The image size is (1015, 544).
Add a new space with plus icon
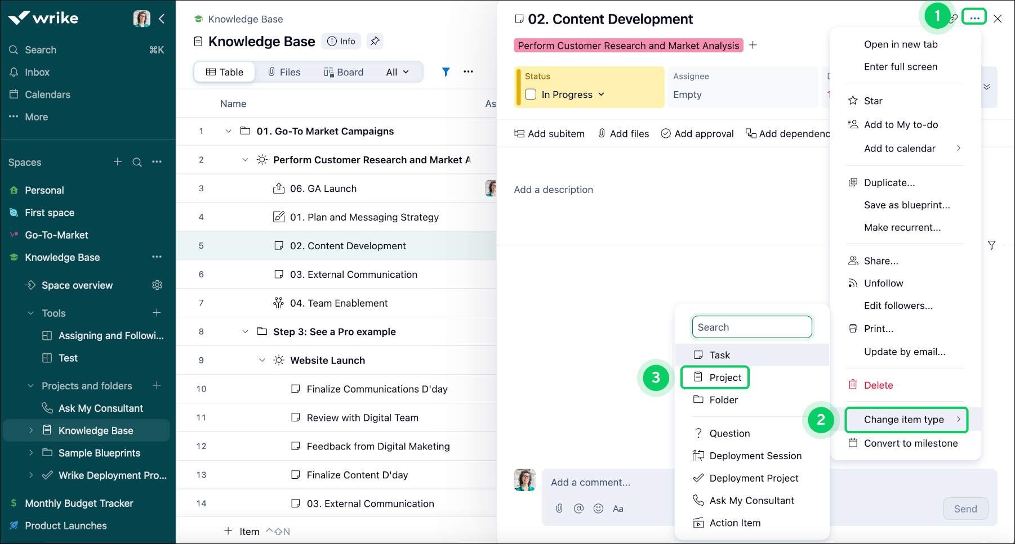(x=118, y=162)
